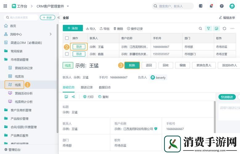
Task: Click 复制 copy in detail toolbar
Action: [103, 97]
